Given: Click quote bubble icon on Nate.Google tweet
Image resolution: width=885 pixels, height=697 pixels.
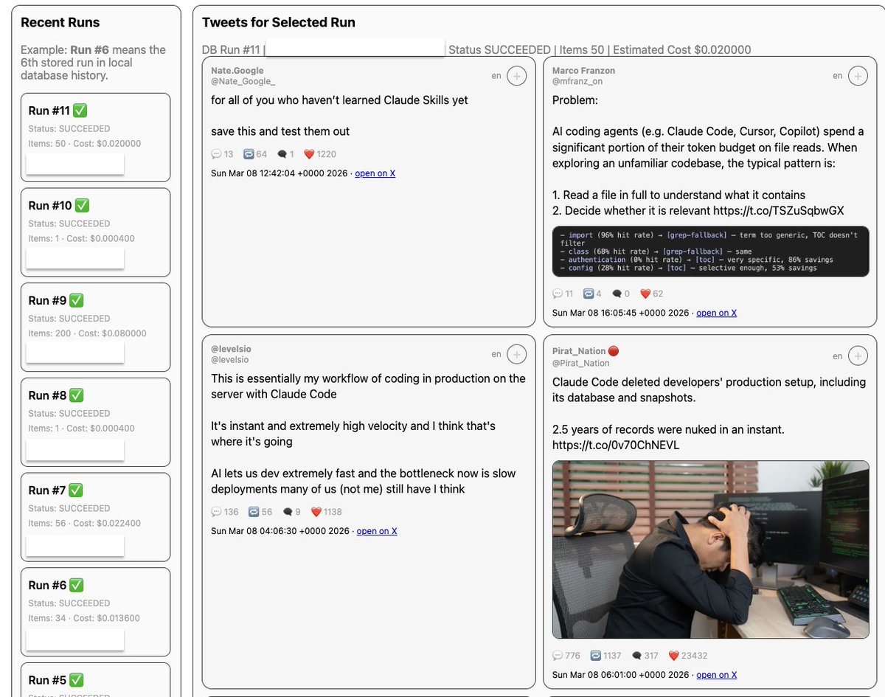Looking at the screenshot, I should 282,154.
